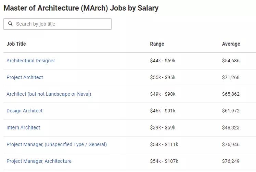The image size is (256, 172).
Task: Click the $44k - $69k salary range
Action: click(x=163, y=61)
